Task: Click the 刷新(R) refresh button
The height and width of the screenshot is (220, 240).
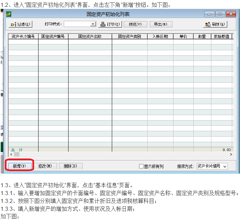Action: 215,24
